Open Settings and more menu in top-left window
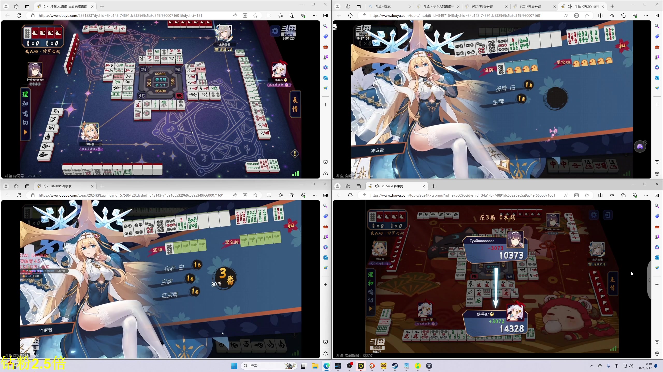 [315, 16]
